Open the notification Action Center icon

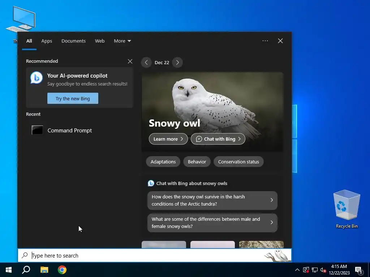[359, 270]
